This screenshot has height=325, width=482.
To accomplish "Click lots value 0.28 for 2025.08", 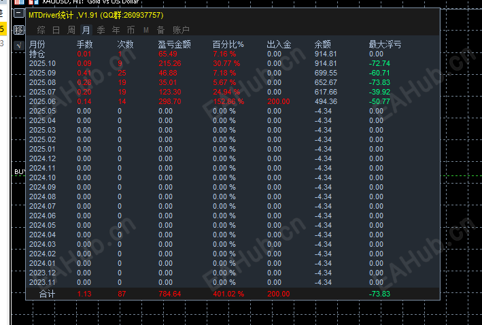I will point(84,83).
